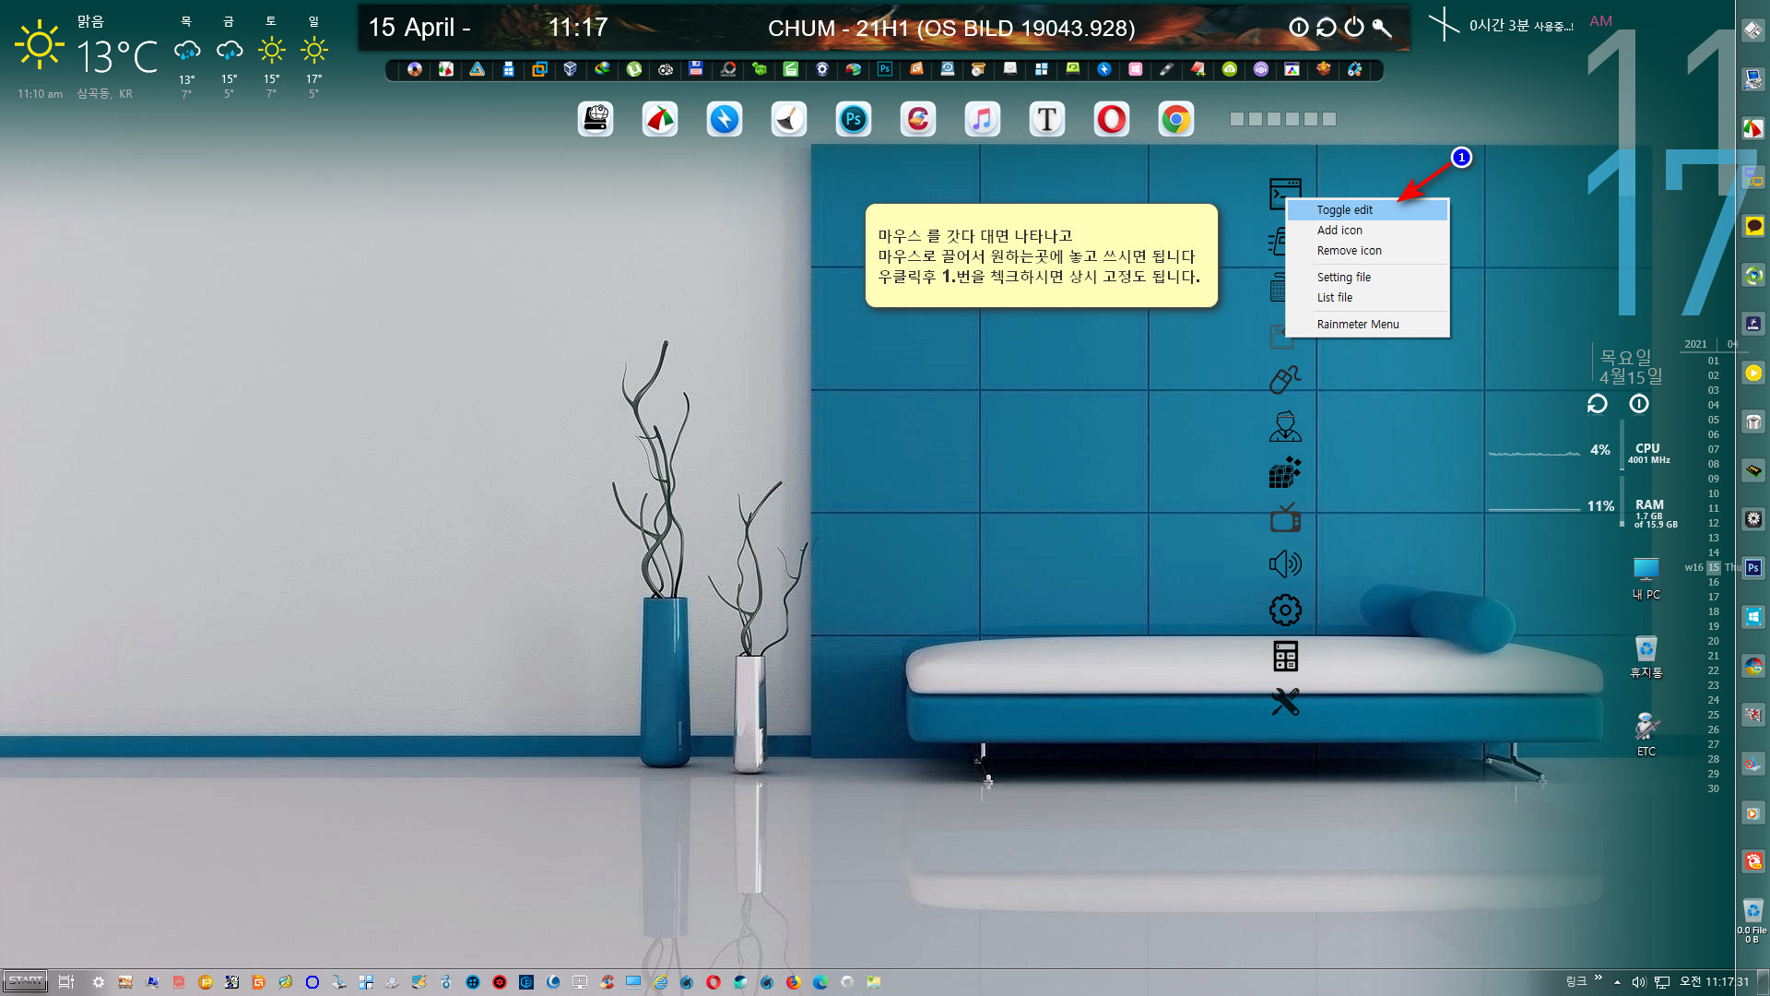Click the CD disc icon in the top launcher bar

tap(415, 69)
